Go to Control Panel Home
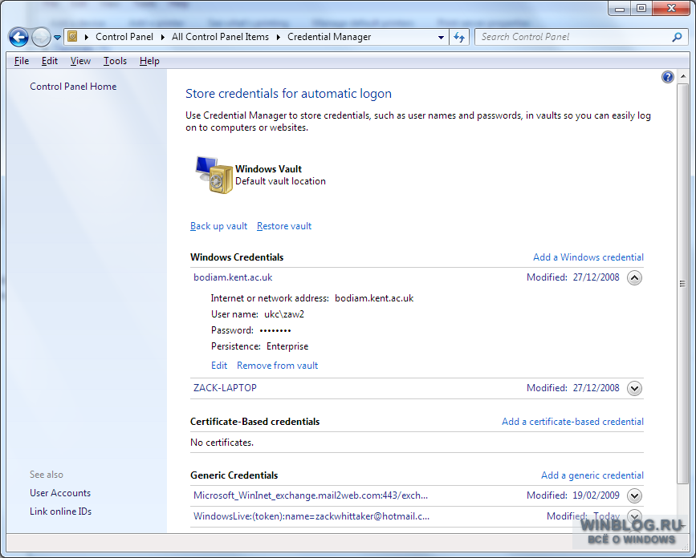 73,87
